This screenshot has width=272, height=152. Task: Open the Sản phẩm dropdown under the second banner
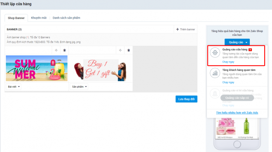[79, 86]
